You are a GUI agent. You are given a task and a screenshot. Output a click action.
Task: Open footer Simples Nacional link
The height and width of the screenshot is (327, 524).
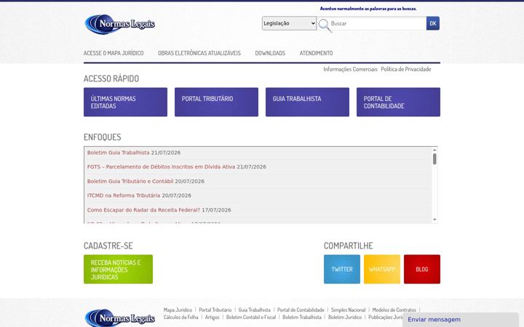tap(348, 310)
